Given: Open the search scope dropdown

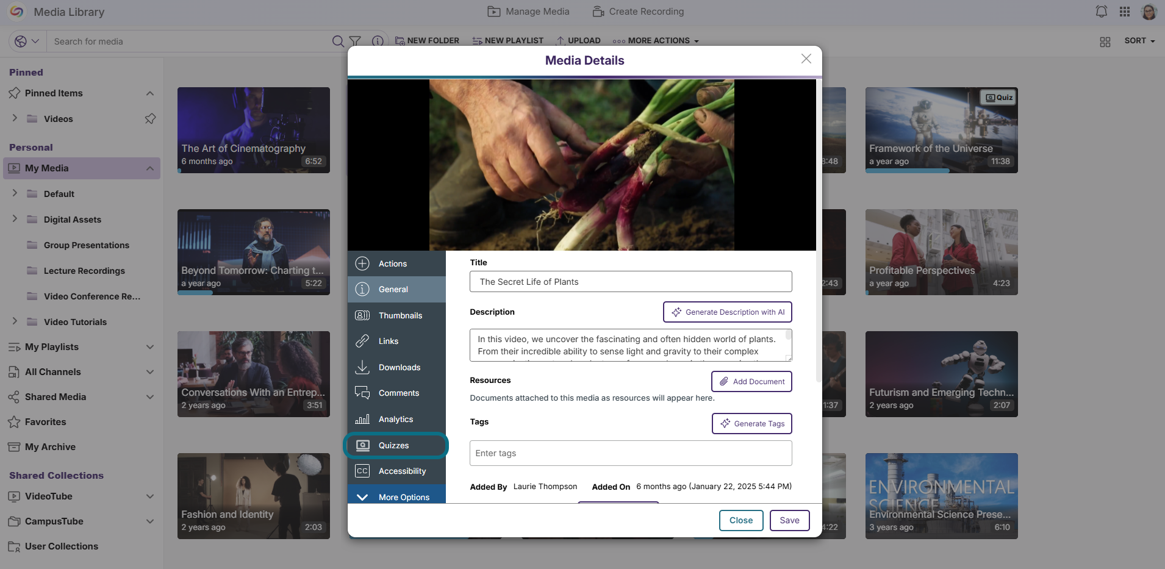Looking at the screenshot, I should coord(27,41).
